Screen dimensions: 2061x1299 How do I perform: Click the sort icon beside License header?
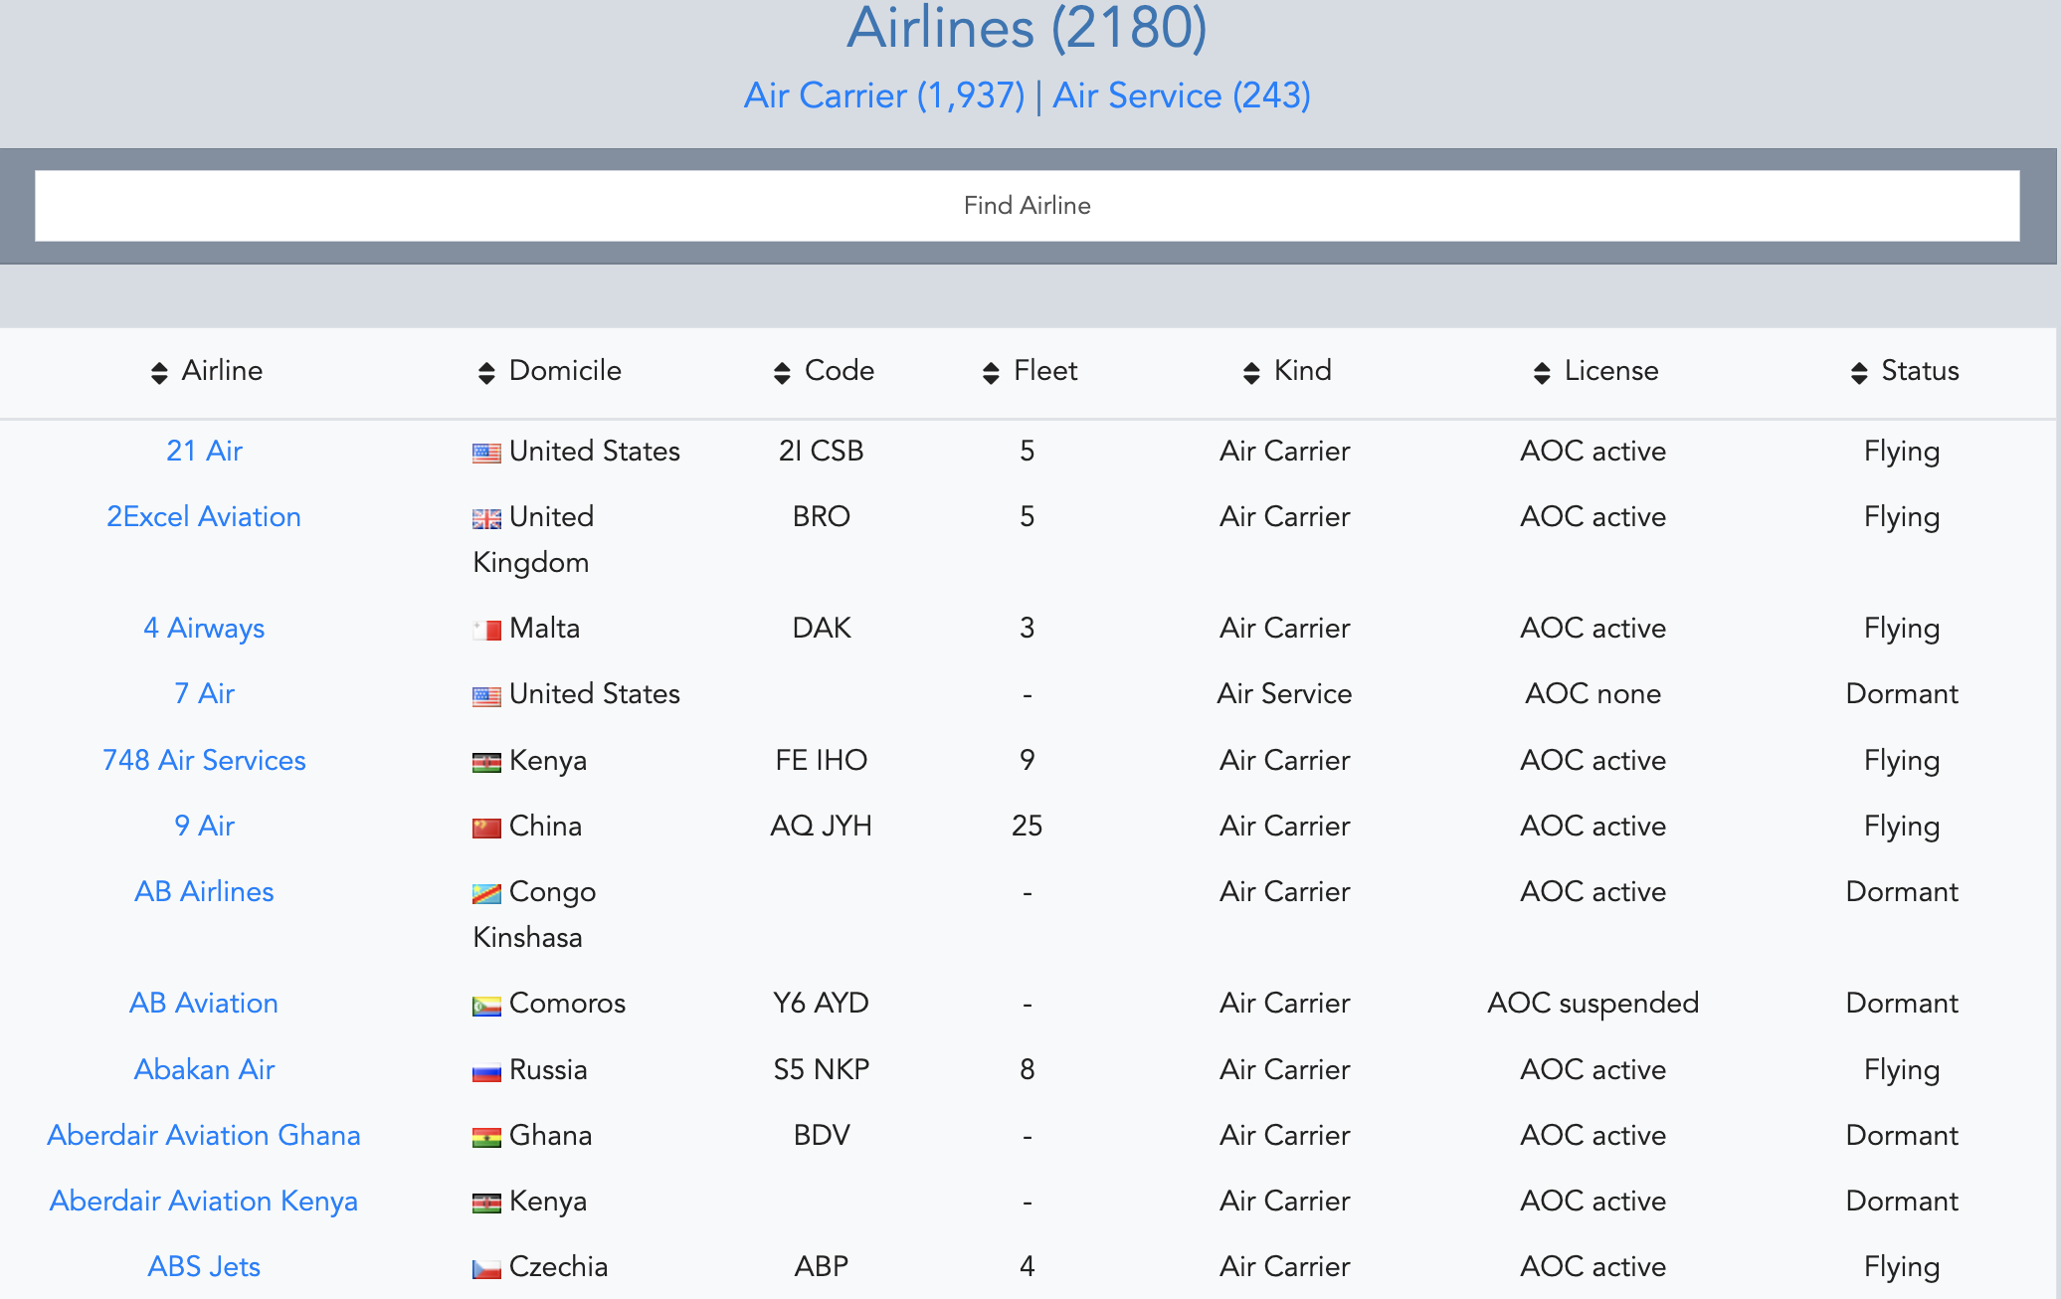click(x=1541, y=371)
